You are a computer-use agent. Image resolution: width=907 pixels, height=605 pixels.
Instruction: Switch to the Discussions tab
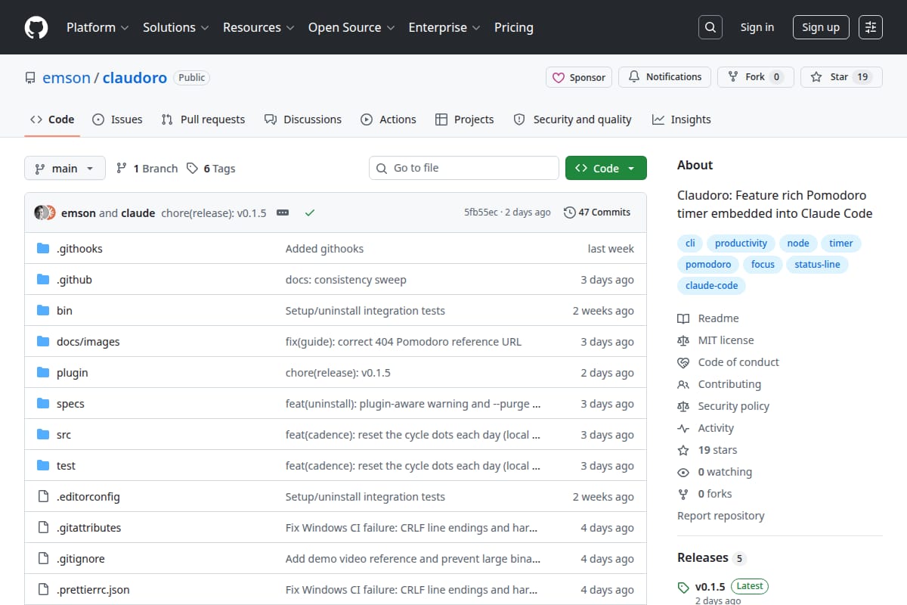tap(303, 119)
